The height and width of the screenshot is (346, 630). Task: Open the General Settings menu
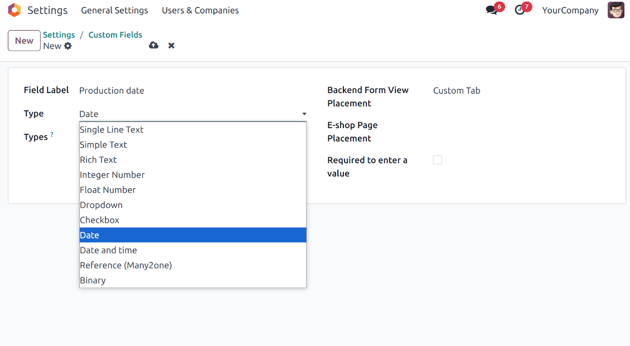114,11
